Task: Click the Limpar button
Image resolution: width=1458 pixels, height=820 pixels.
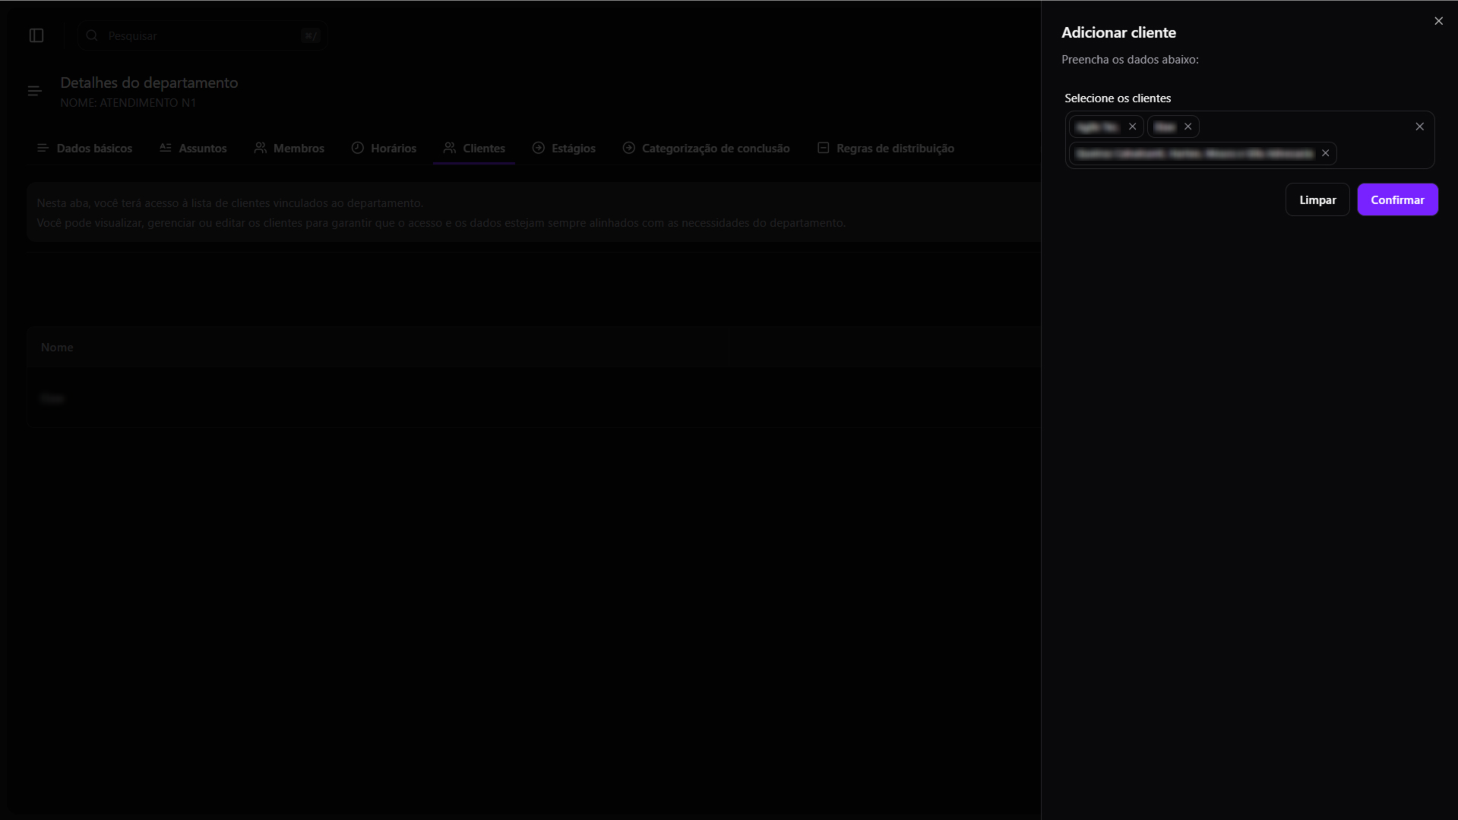Action: click(x=1317, y=200)
